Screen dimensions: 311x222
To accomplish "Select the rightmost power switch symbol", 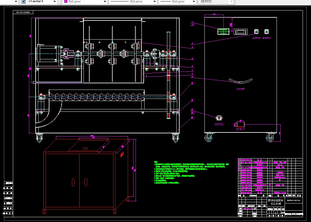I will pos(266,31).
